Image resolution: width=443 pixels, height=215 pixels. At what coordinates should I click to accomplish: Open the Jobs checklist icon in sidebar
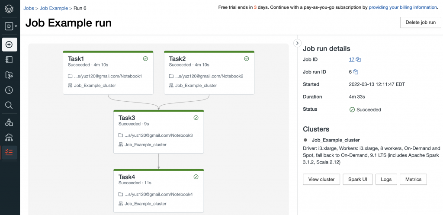(10, 153)
